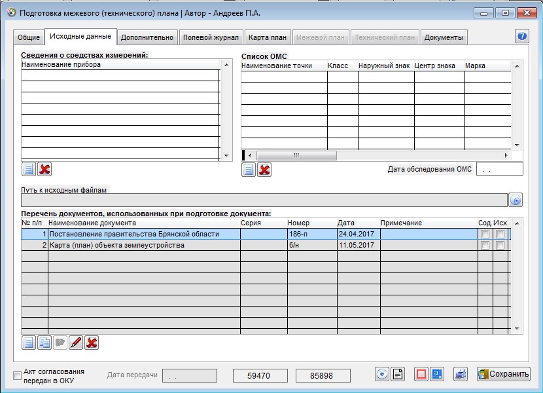Click the down arrow of Список ОМС scrollbar
543x393 pixels.
[517, 145]
